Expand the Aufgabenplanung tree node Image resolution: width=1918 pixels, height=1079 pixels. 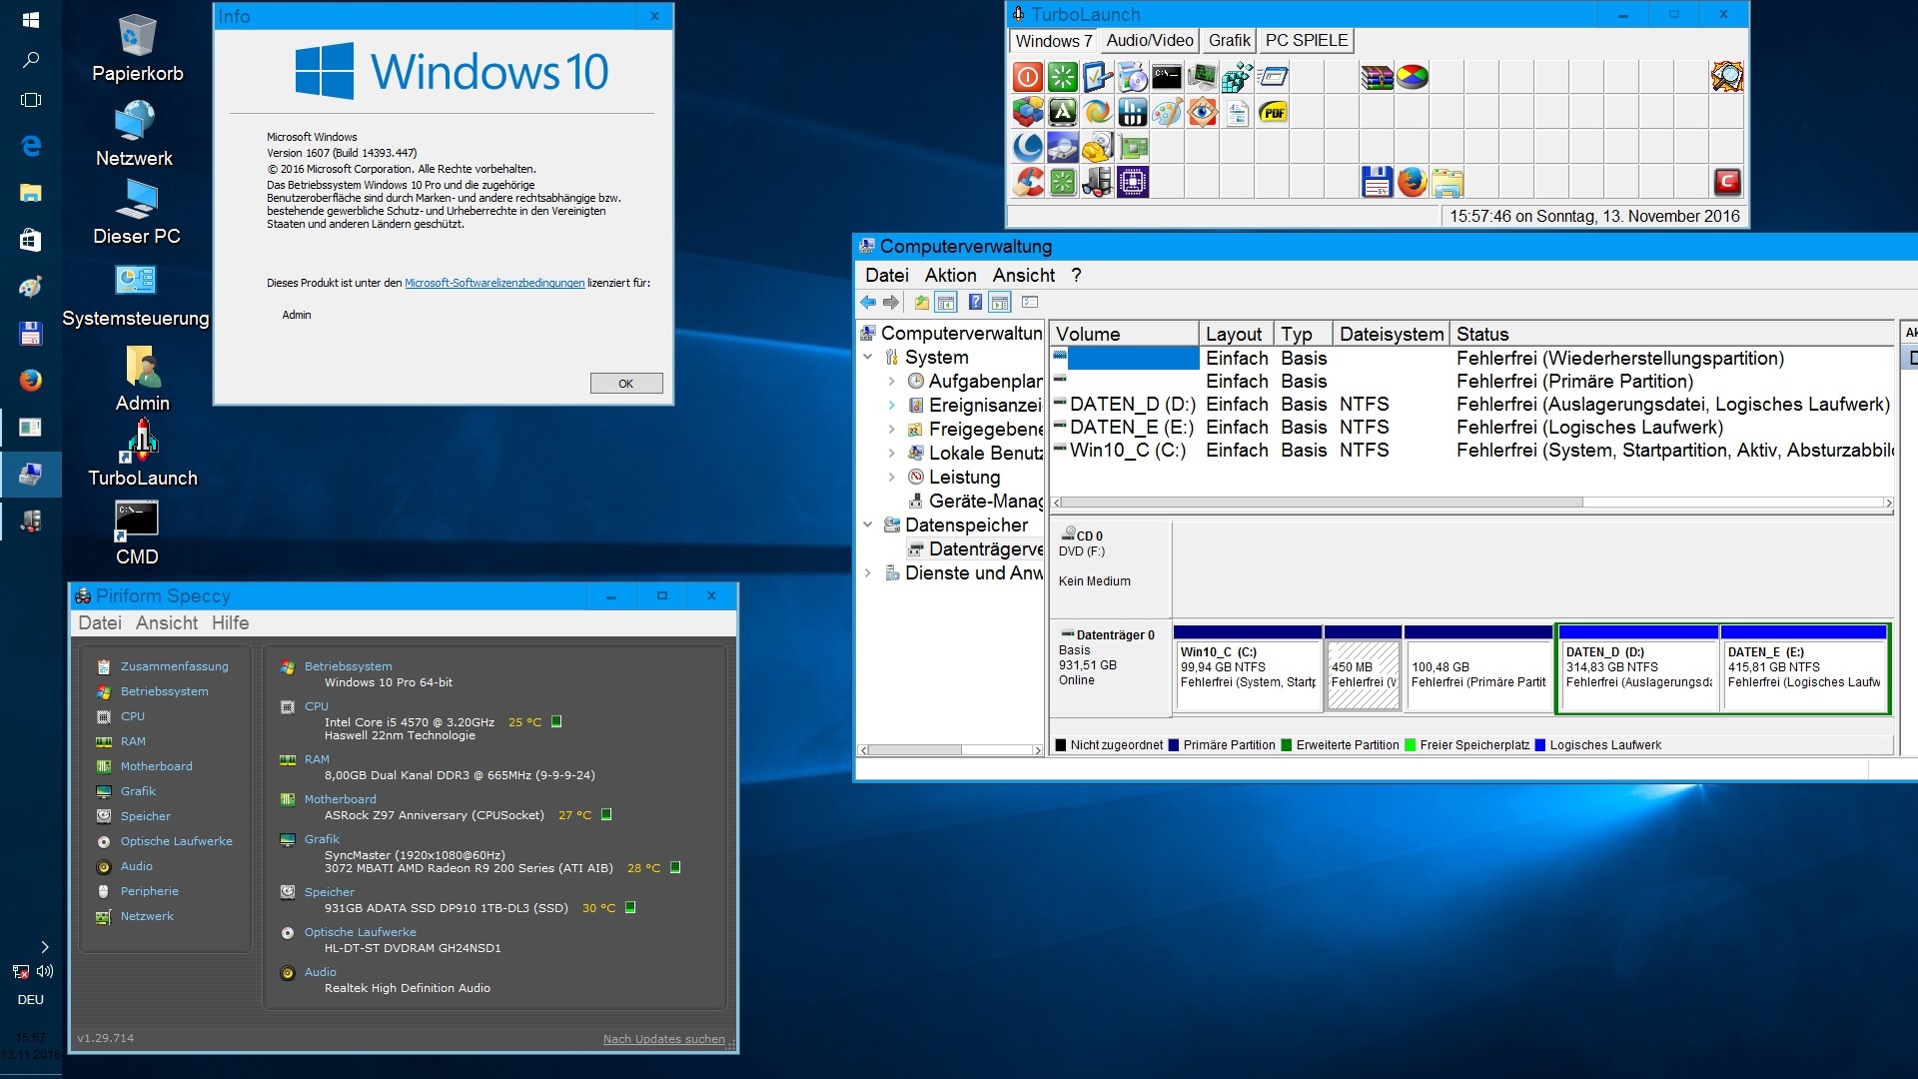tap(891, 382)
